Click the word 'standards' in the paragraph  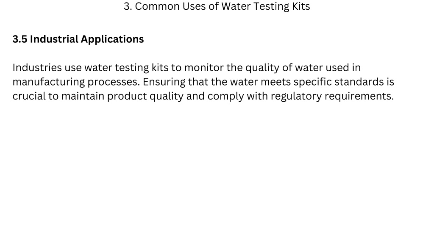point(359,82)
